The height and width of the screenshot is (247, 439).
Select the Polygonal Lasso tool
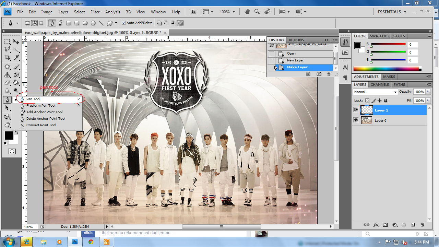pos(7,50)
